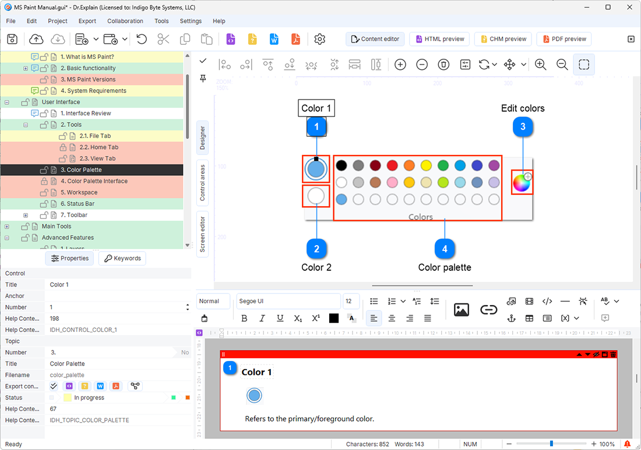Apply changes with the checkmark icon
This screenshot has height=450, width=641.
[203, 61]
